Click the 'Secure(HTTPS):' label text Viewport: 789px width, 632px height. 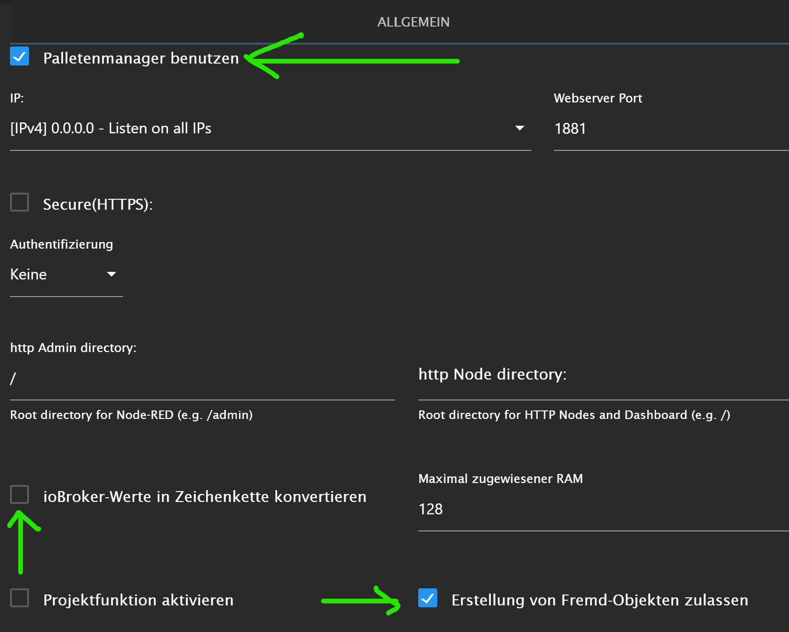pos(98,204)
